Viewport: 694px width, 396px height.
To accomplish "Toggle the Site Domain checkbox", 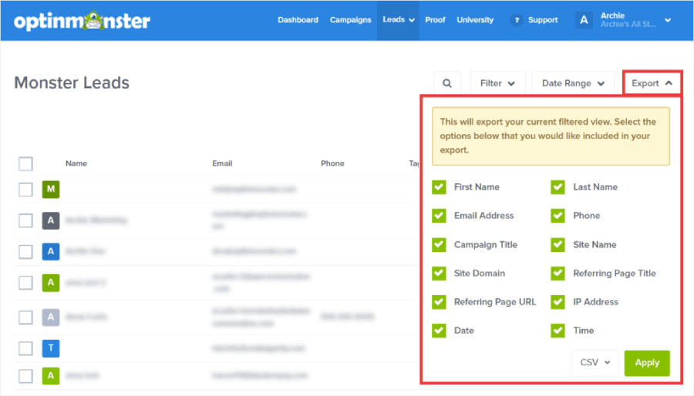I will coord(439,274).
